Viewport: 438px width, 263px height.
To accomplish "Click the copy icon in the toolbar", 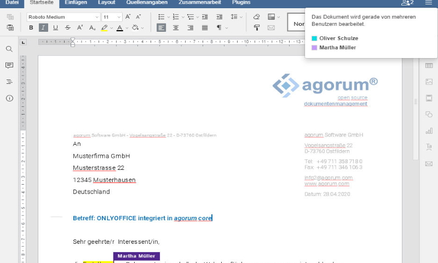I will point(10,17).
